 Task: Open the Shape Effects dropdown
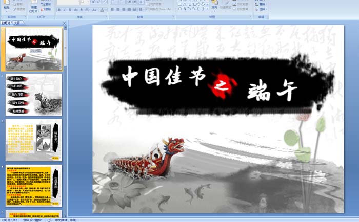[x=242, y=9]
